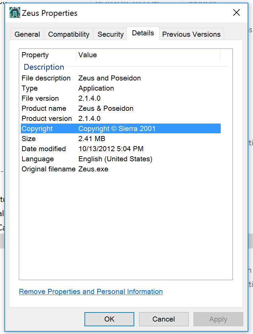Select the Type property row

point(121,88)
